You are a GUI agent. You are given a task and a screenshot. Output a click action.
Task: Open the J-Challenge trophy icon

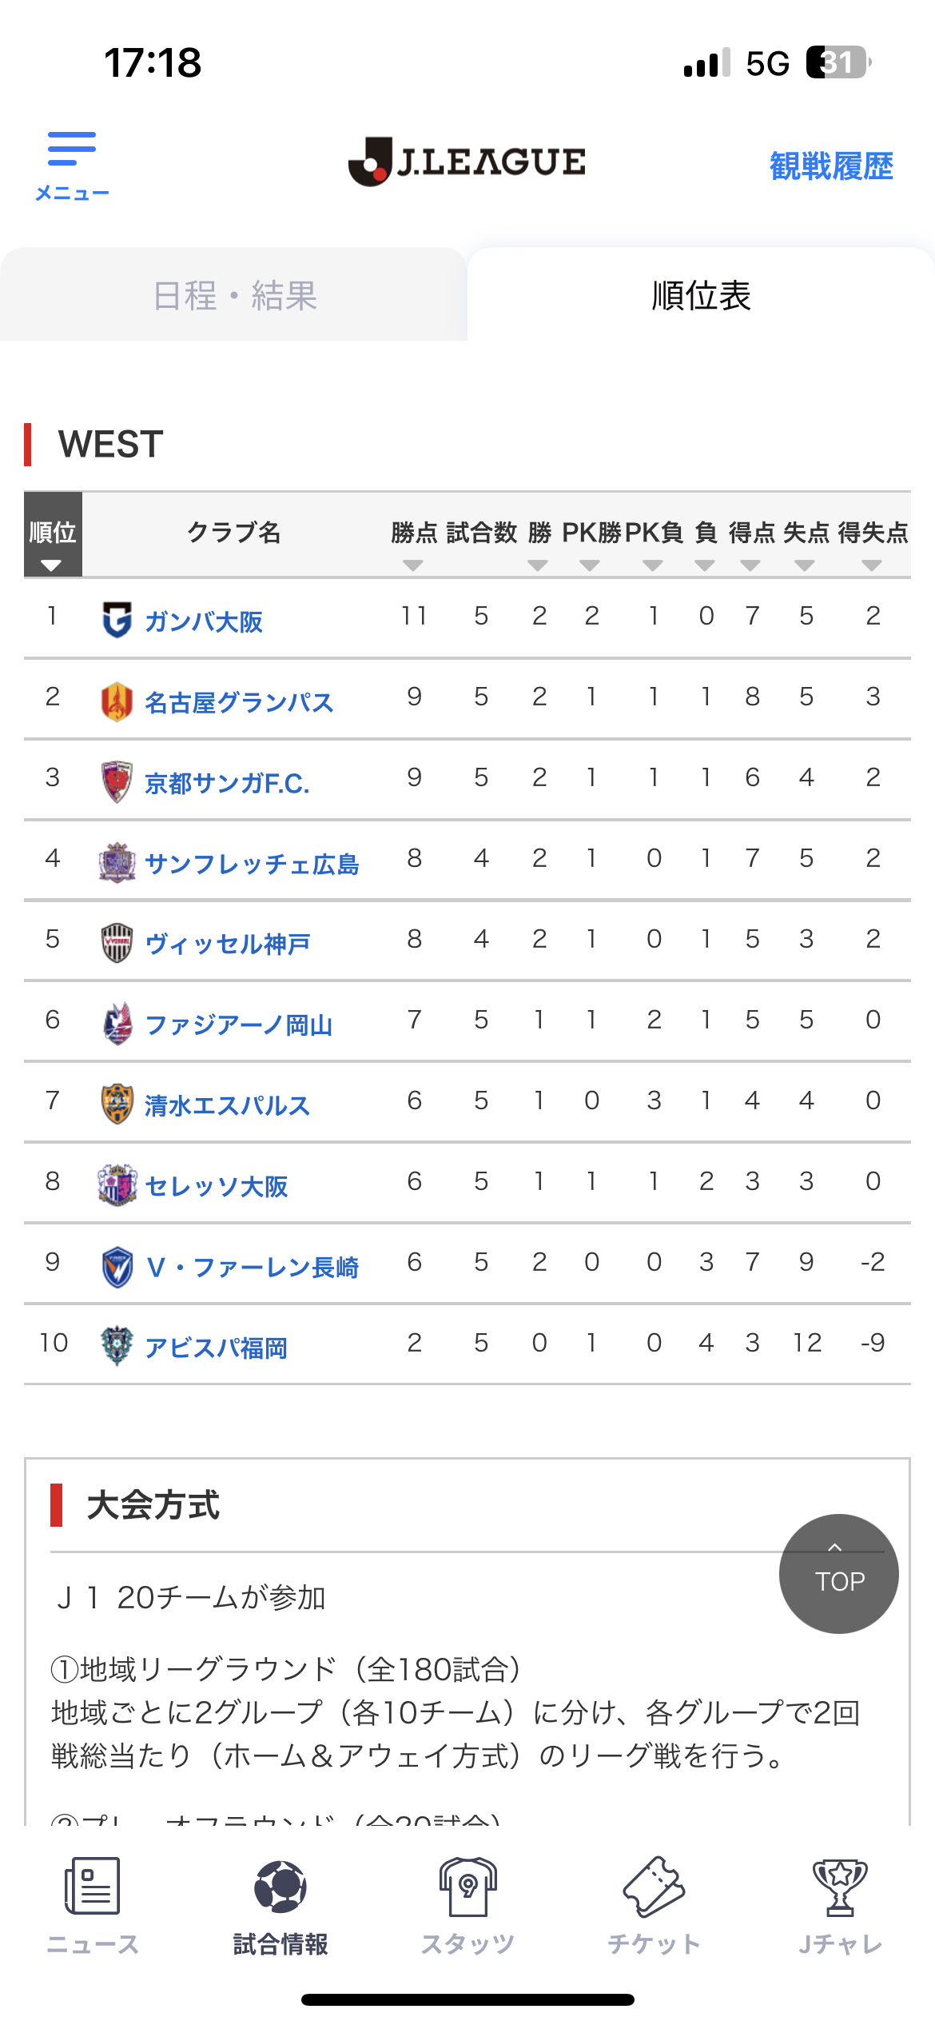click(x=840, y=1887)
